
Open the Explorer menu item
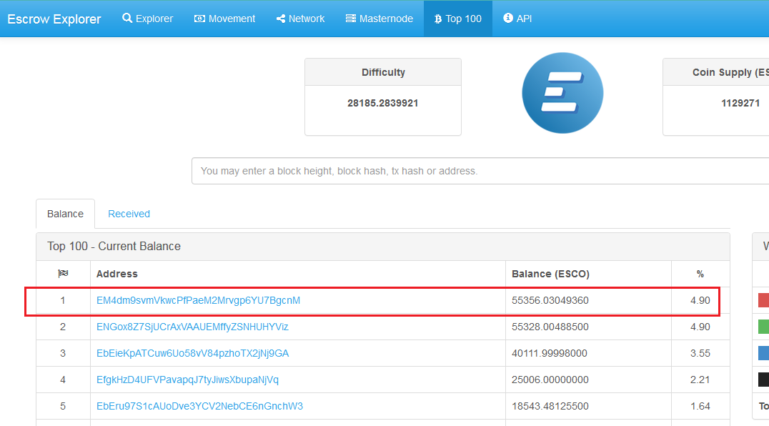point(148,19)
